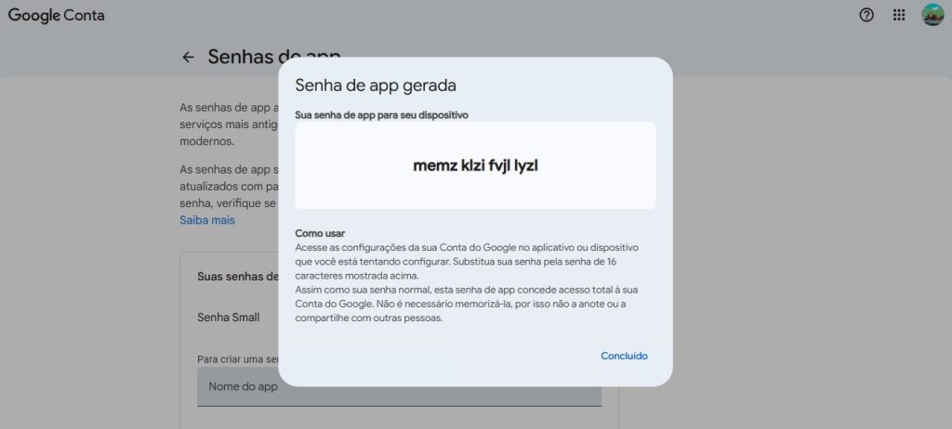Select the Senha Small password entry

point(228,317)
